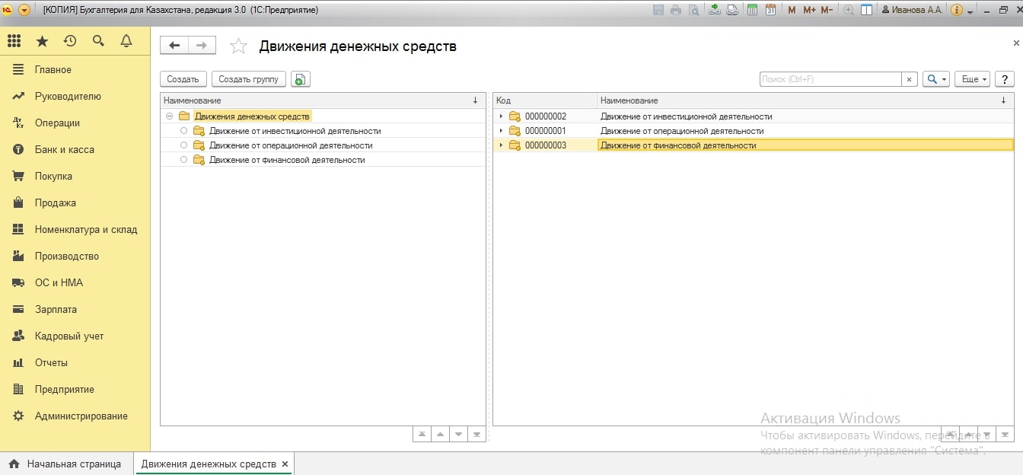Click the back arrow navigation button

pos(174,46)
